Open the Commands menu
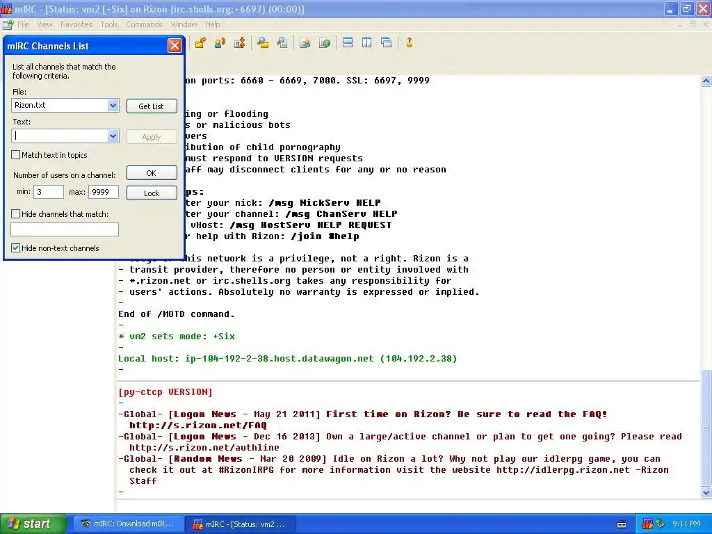712x534 pixels. (x=144, y=24)
